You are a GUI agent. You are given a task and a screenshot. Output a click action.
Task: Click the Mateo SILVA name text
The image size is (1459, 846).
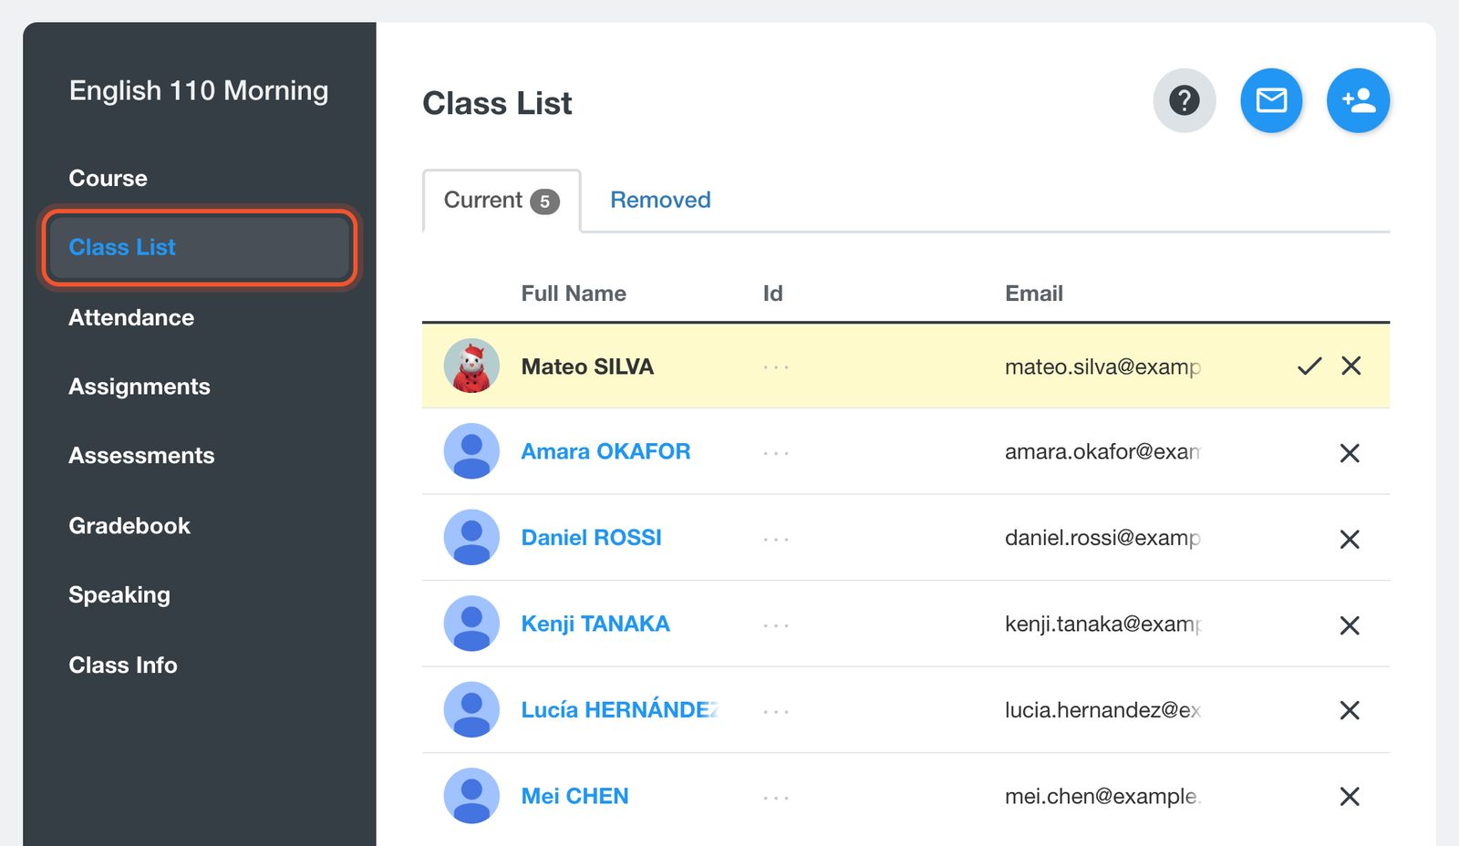[587, 366]
